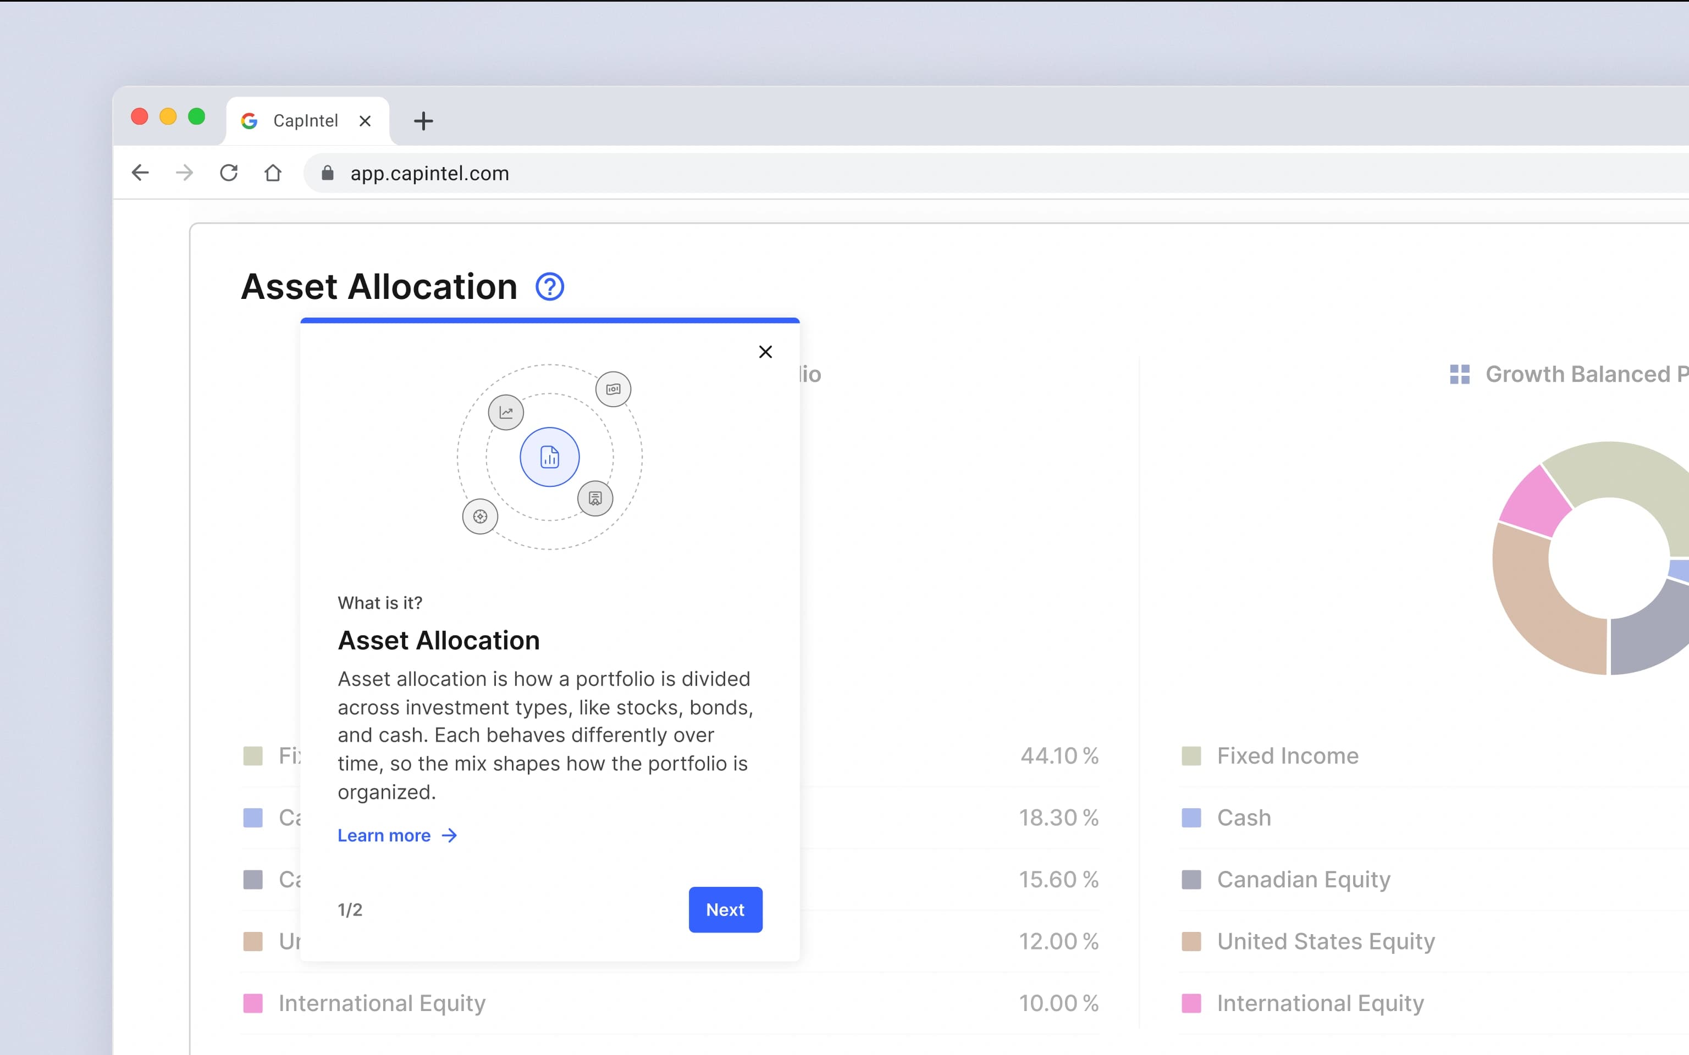Screen dimensions: 1689x1055
Task: Click the Cash label in right list
Action: (1244, 818)
